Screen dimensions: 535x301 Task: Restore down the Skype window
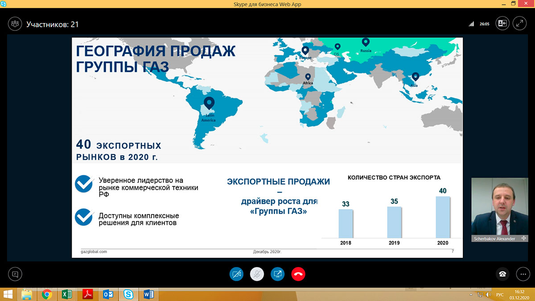[513, 4]
